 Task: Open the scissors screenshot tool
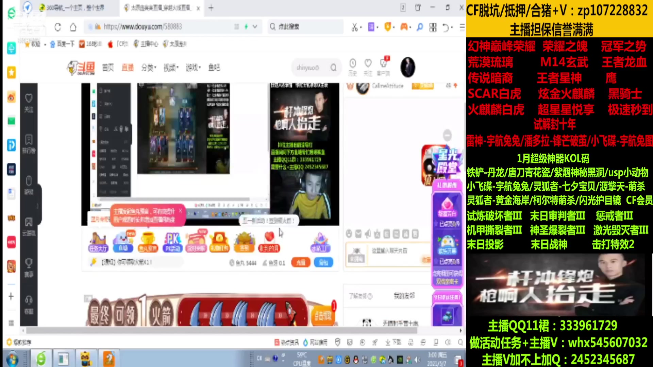click(x=354, y=27)
